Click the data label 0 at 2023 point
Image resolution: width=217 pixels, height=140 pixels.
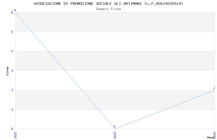pyautogui.click(x=115, y=127)
